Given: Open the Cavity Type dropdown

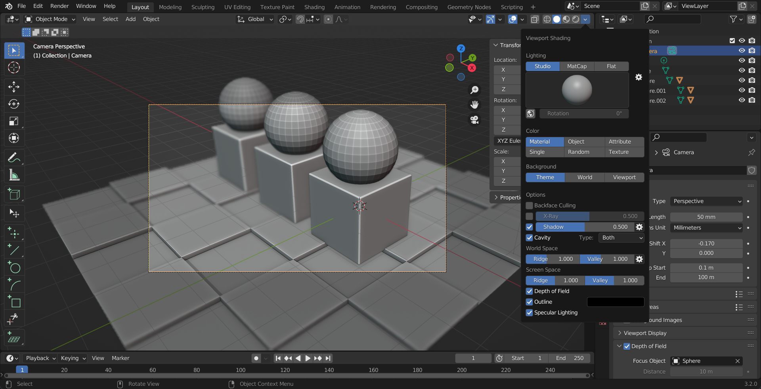Looking at the screenshot, I should [621, 238].
